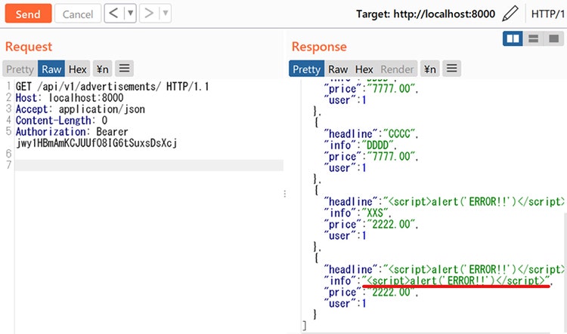Open the Request message editor hamburger menu

[x=125, y=69]
